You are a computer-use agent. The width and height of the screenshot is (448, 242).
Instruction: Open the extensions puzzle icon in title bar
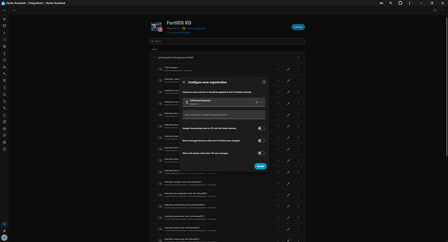[400, 3]
